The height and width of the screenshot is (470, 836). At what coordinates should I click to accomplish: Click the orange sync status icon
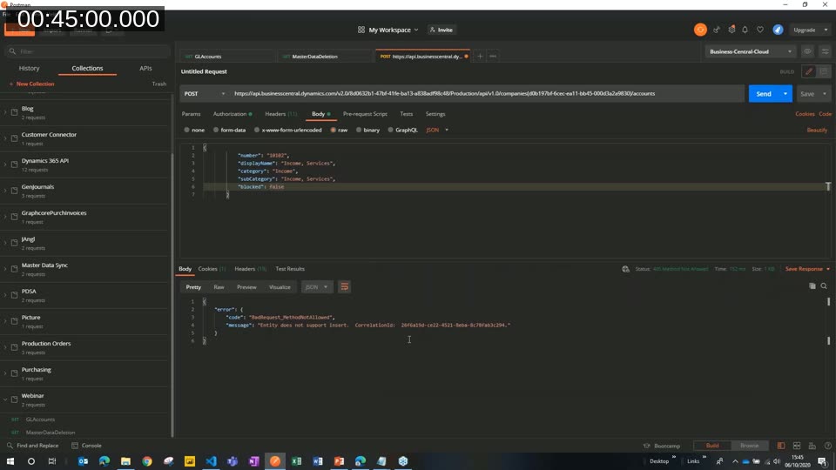coord(700,30)
